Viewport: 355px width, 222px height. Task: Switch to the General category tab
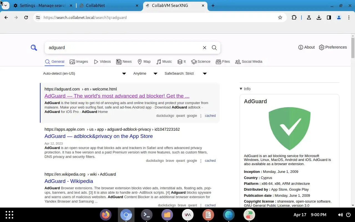click(x=55, y=62)
